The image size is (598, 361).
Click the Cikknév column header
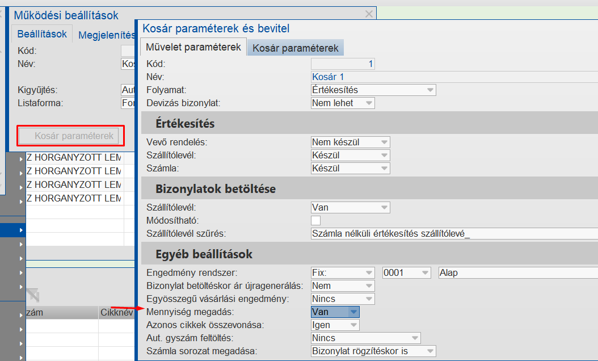click(116, 313)
